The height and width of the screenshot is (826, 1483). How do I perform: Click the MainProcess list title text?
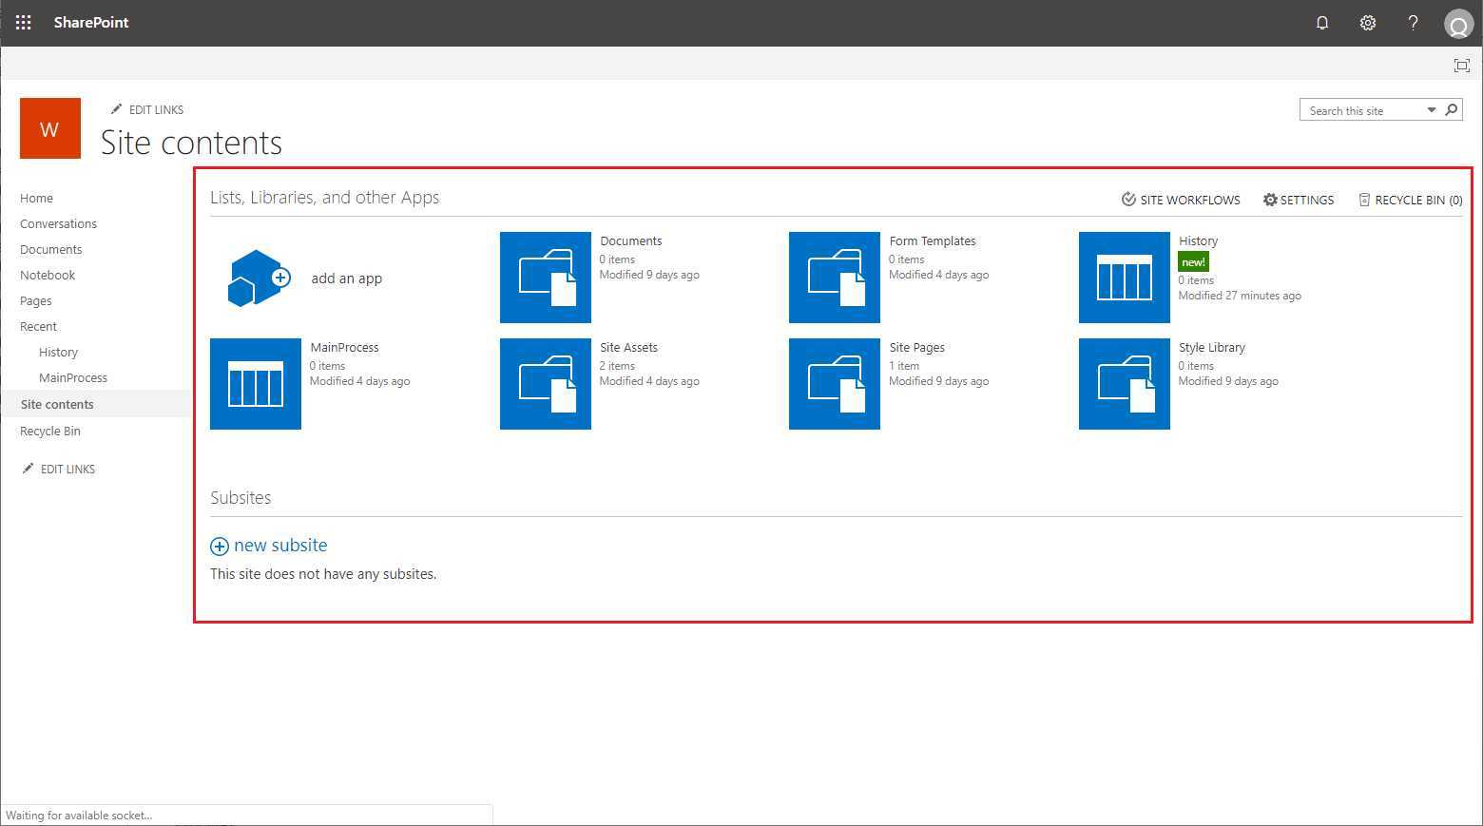(x=344, y=347)
